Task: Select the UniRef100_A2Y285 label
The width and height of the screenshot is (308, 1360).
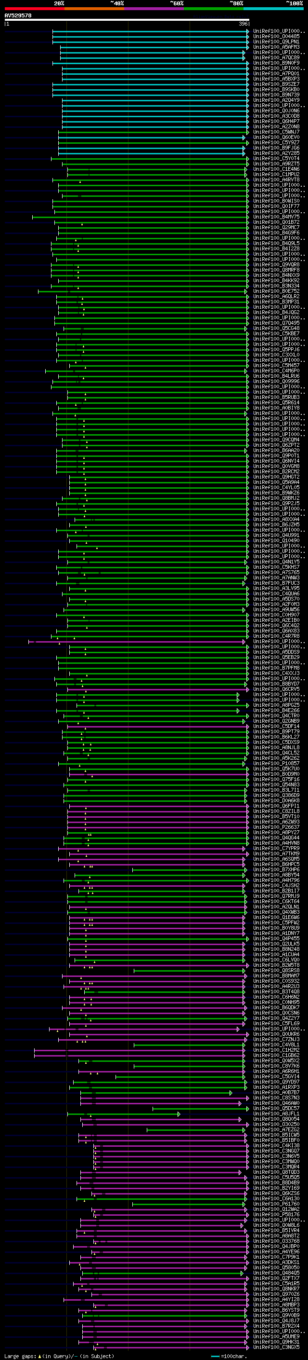Action: coord(276,153)
